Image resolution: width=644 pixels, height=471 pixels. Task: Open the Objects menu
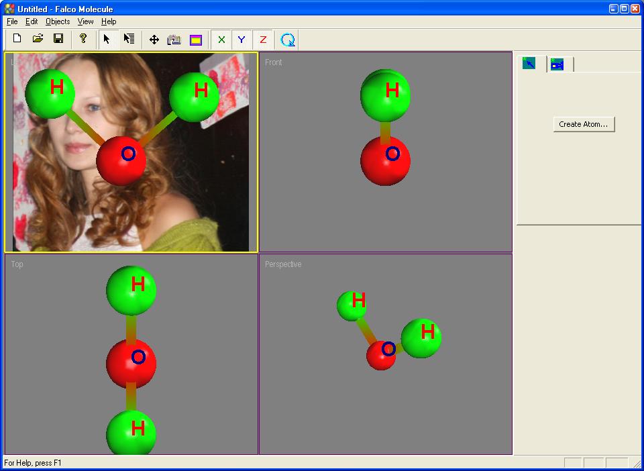tap(58, 21)
